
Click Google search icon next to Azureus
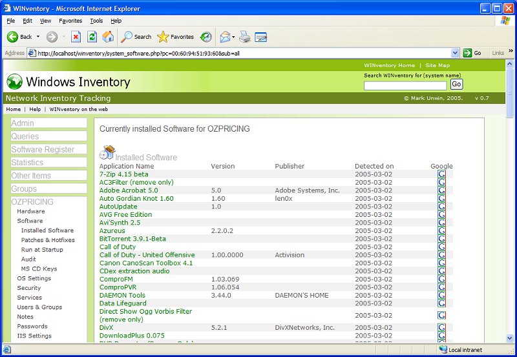coord(441,230)
